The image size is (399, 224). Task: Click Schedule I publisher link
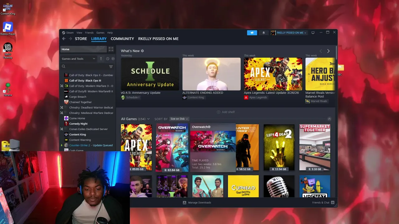click(133, 97)
